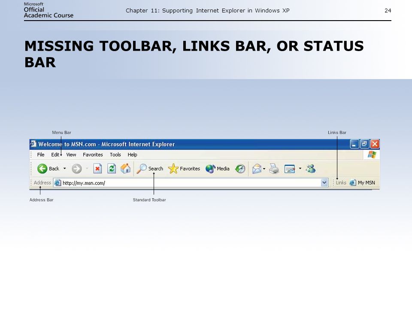Screen dimensions: 412x309
Task: Open the Edit menu
Action: click(55, 155)
